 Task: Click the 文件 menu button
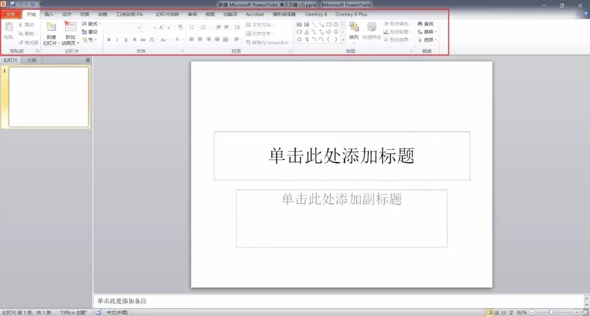click(10, 15)
